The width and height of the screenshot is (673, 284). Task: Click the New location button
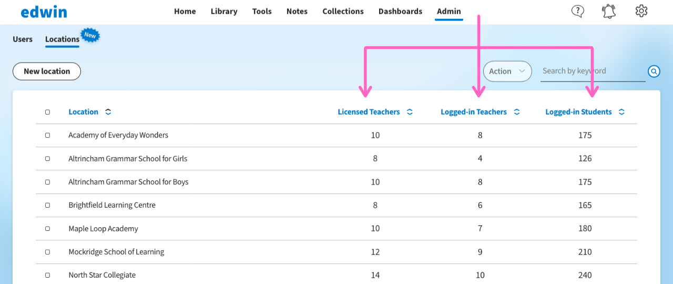(x=47, y=71)
